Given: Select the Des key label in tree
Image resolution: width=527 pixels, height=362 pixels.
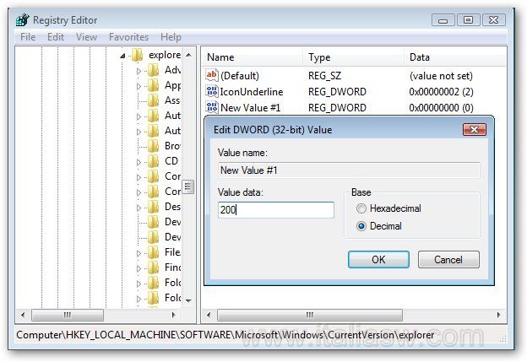Looking at the screenshot, I should click(x=172, y=207).
